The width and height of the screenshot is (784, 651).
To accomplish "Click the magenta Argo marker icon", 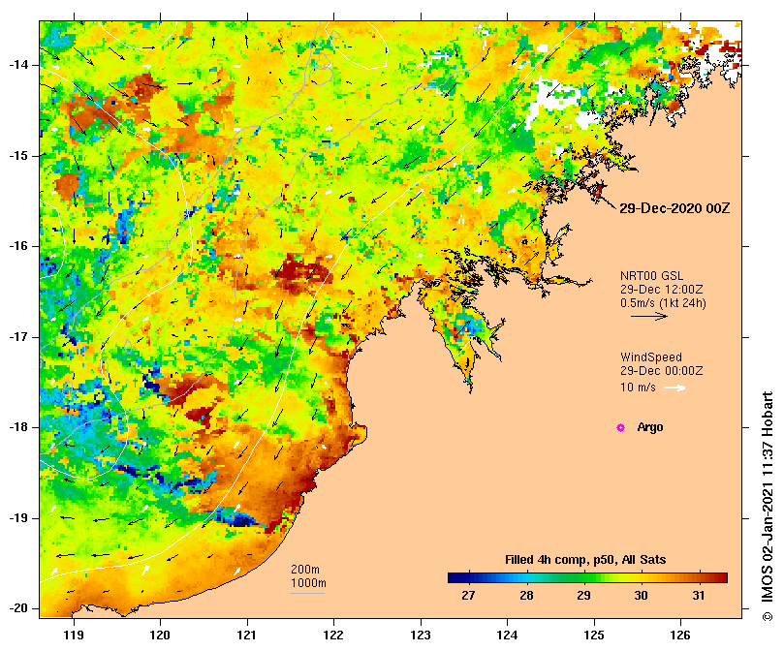I will point(620,427).
